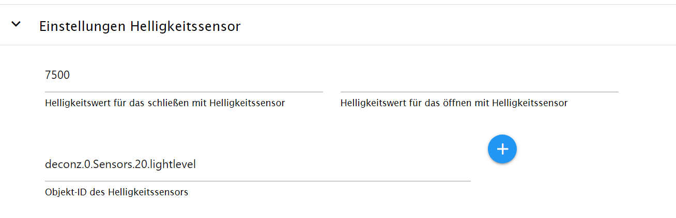Click the empty öffnen brightness value field

tap(480, 76)
